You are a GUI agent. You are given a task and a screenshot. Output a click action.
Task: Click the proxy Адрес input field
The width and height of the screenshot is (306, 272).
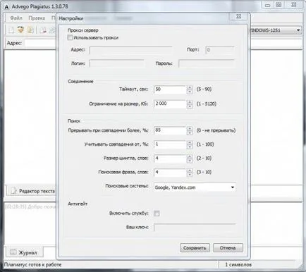click(x=130, y=50)
